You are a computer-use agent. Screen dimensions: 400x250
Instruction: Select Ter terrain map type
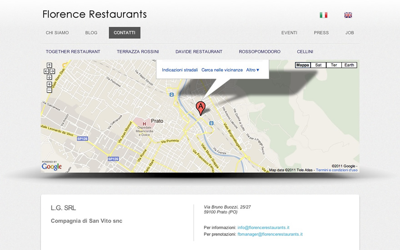(334, 65)
